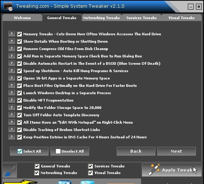
Task: Uncheck Services Tweaks in apply section
Action: point(91,166)
